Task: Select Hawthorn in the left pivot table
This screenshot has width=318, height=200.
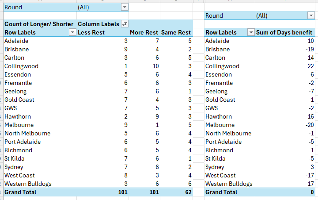Action: click(x=18, y=116)
